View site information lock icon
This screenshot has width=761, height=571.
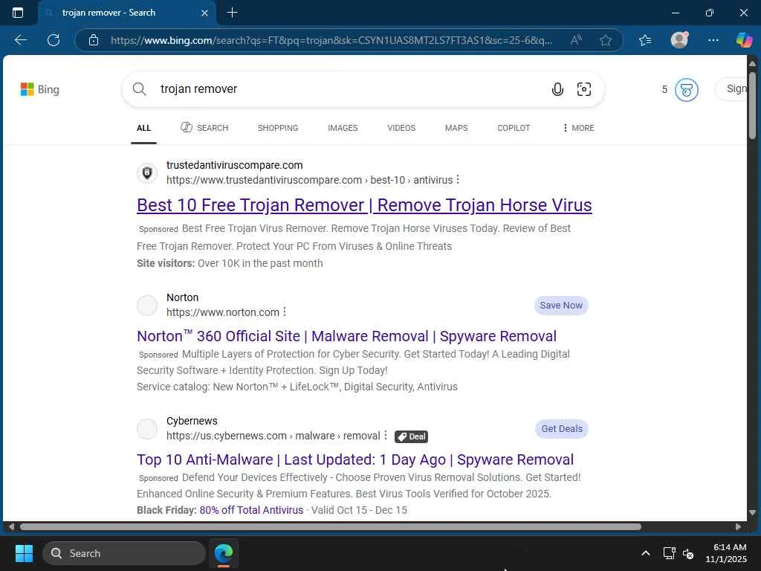[94, 40]
